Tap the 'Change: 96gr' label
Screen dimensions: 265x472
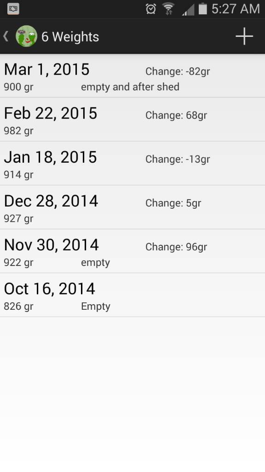176,247
